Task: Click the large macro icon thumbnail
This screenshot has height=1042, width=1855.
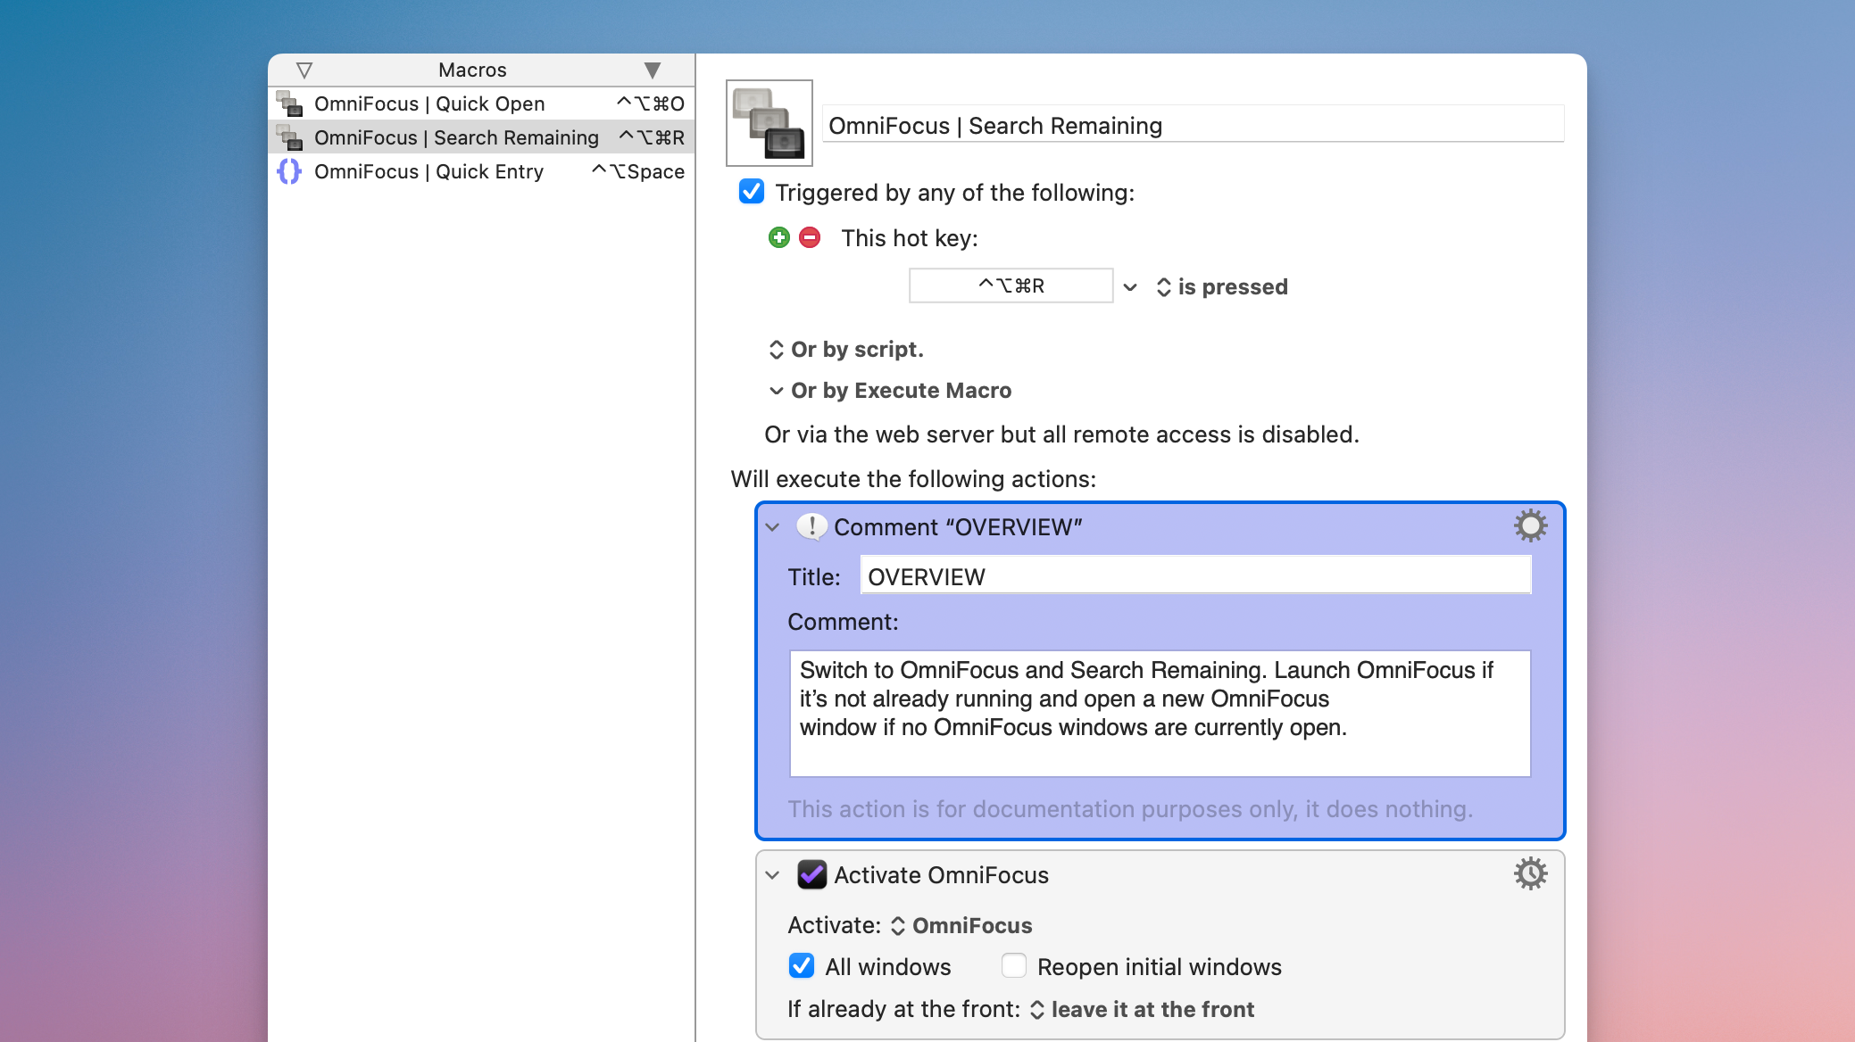Action: pyautogui.click(x=769, y=123)
